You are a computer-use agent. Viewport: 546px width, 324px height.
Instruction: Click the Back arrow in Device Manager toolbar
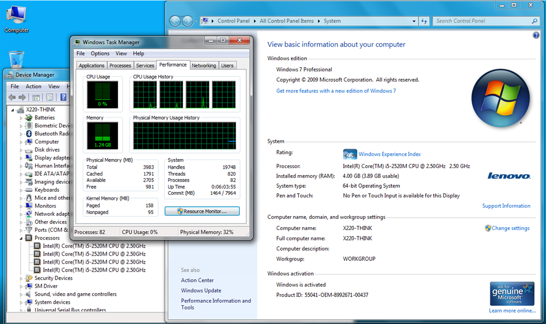(12, 97)
